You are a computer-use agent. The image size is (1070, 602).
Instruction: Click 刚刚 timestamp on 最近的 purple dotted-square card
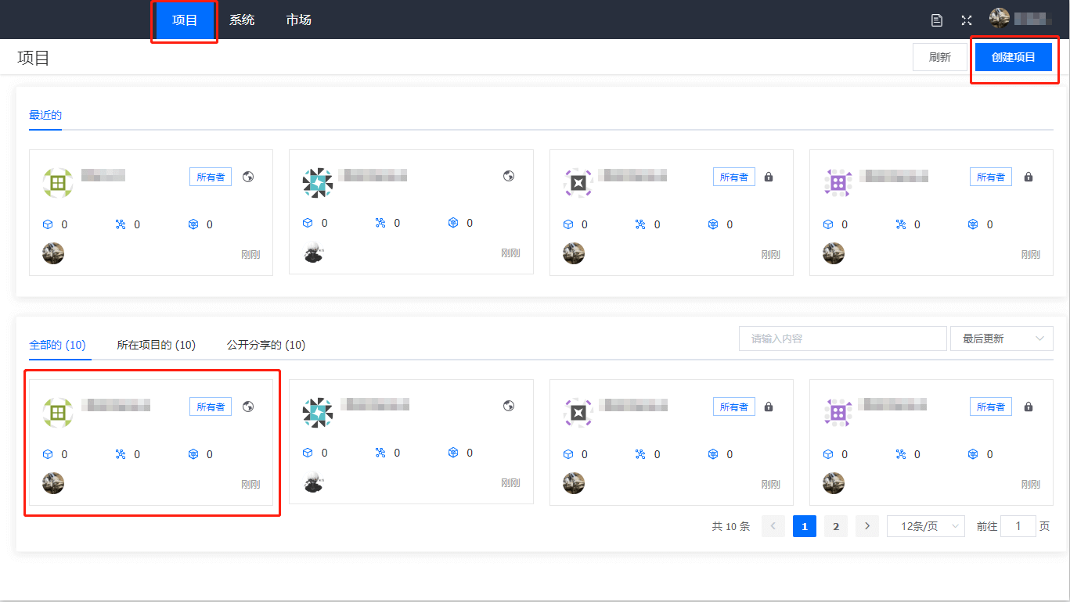[x=1031, y=255]
